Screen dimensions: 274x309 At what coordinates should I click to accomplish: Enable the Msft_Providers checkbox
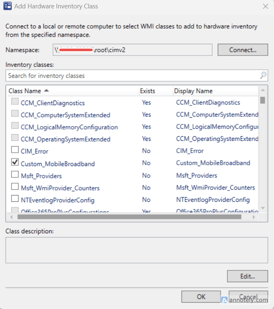tap(15, 174)
